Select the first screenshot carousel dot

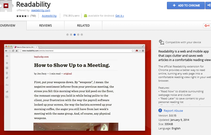(68, 35)
